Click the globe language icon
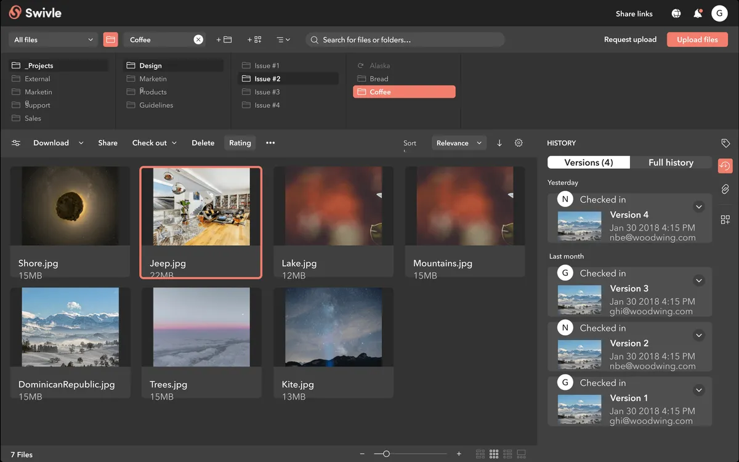 (676, 14)
